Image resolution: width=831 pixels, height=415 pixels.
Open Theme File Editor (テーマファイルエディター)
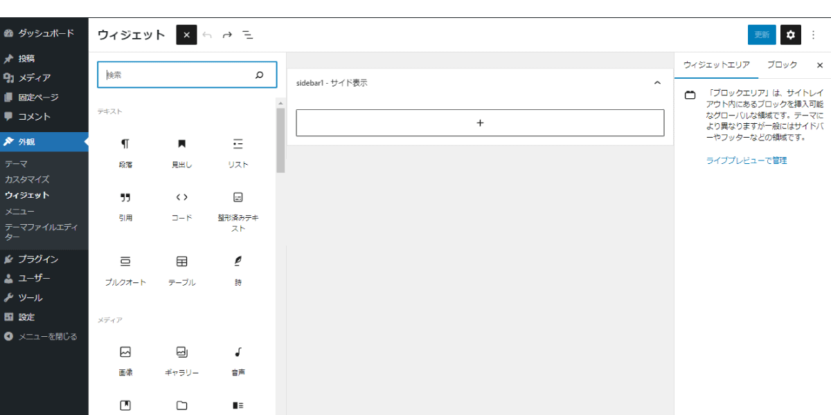[42, 232]
